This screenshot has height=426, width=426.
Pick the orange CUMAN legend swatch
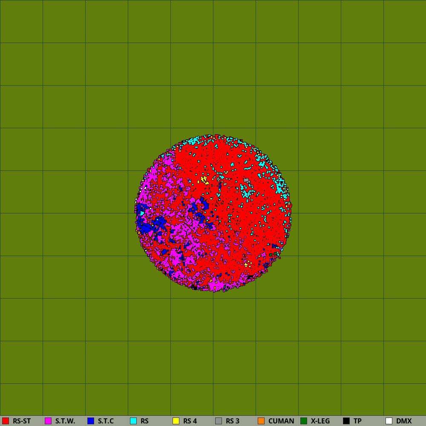[x=261, y=421]
